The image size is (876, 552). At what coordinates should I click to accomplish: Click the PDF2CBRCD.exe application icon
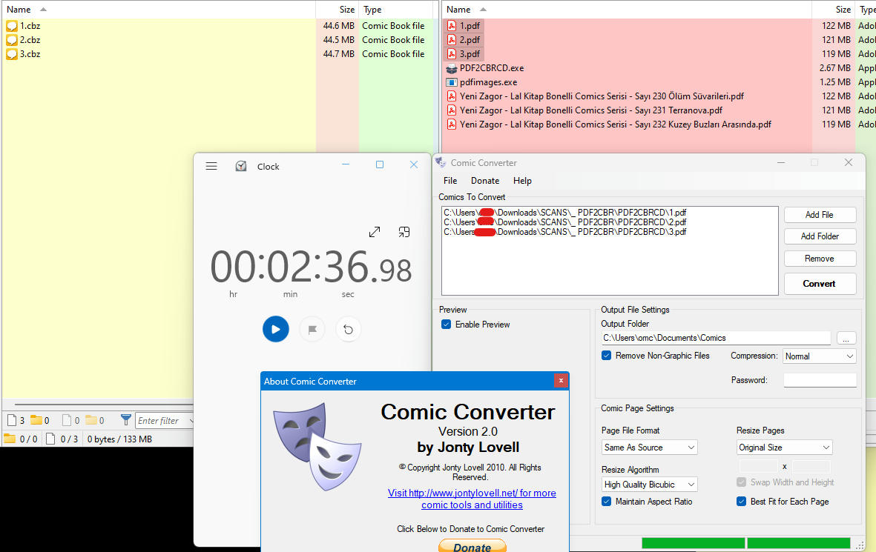pos(452,68)
